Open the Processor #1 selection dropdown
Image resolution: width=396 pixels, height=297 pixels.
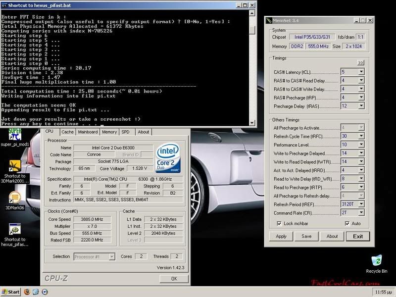click(x=112, y=256)
